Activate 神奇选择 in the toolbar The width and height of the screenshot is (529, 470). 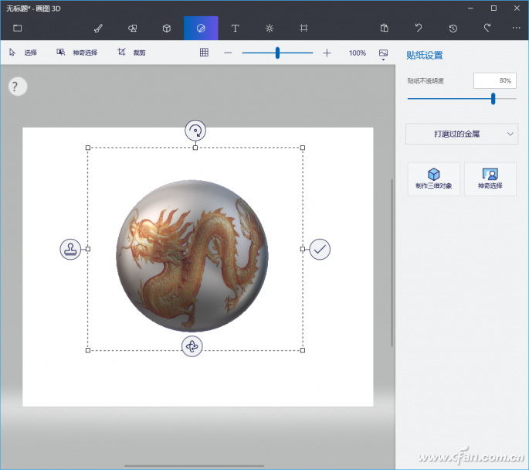point(77,53)
